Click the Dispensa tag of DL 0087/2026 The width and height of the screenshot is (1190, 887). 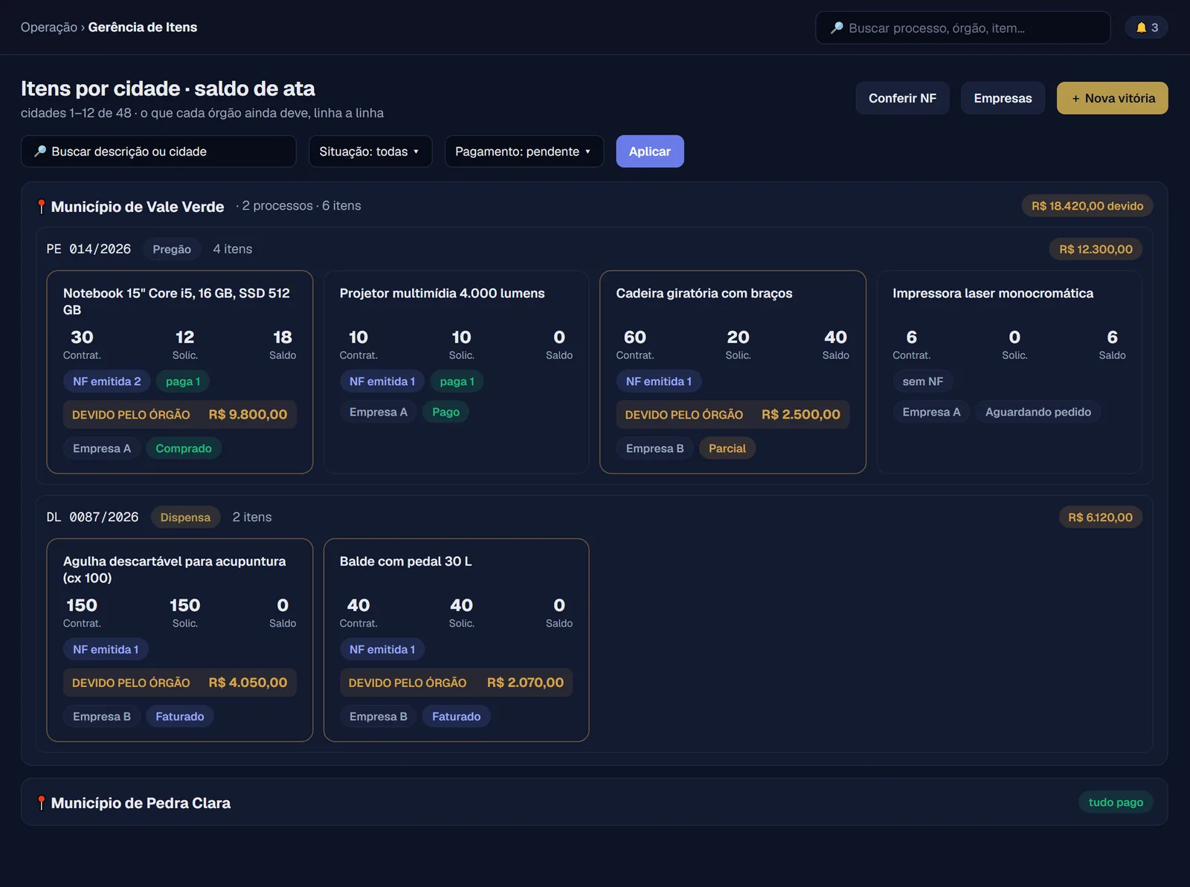185,517
